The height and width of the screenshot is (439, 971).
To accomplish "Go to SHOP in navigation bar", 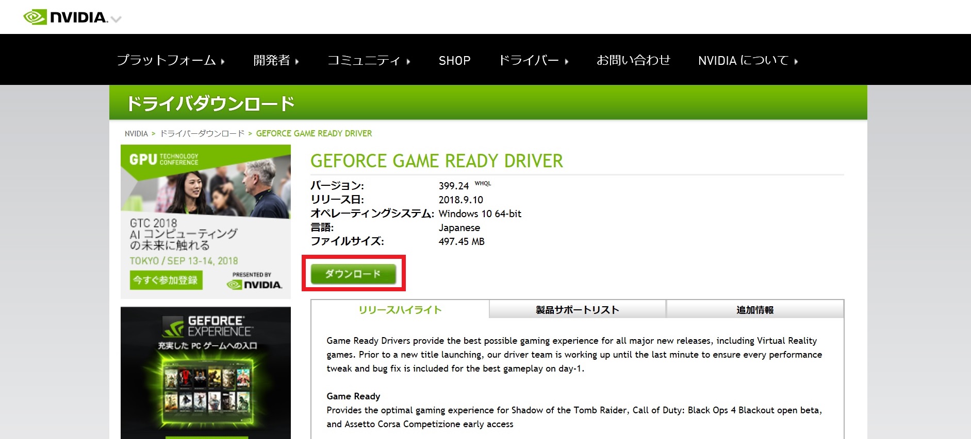I will point(454,61).
